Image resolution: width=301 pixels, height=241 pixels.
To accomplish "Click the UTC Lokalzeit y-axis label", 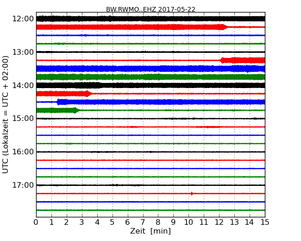I will 6,114.
